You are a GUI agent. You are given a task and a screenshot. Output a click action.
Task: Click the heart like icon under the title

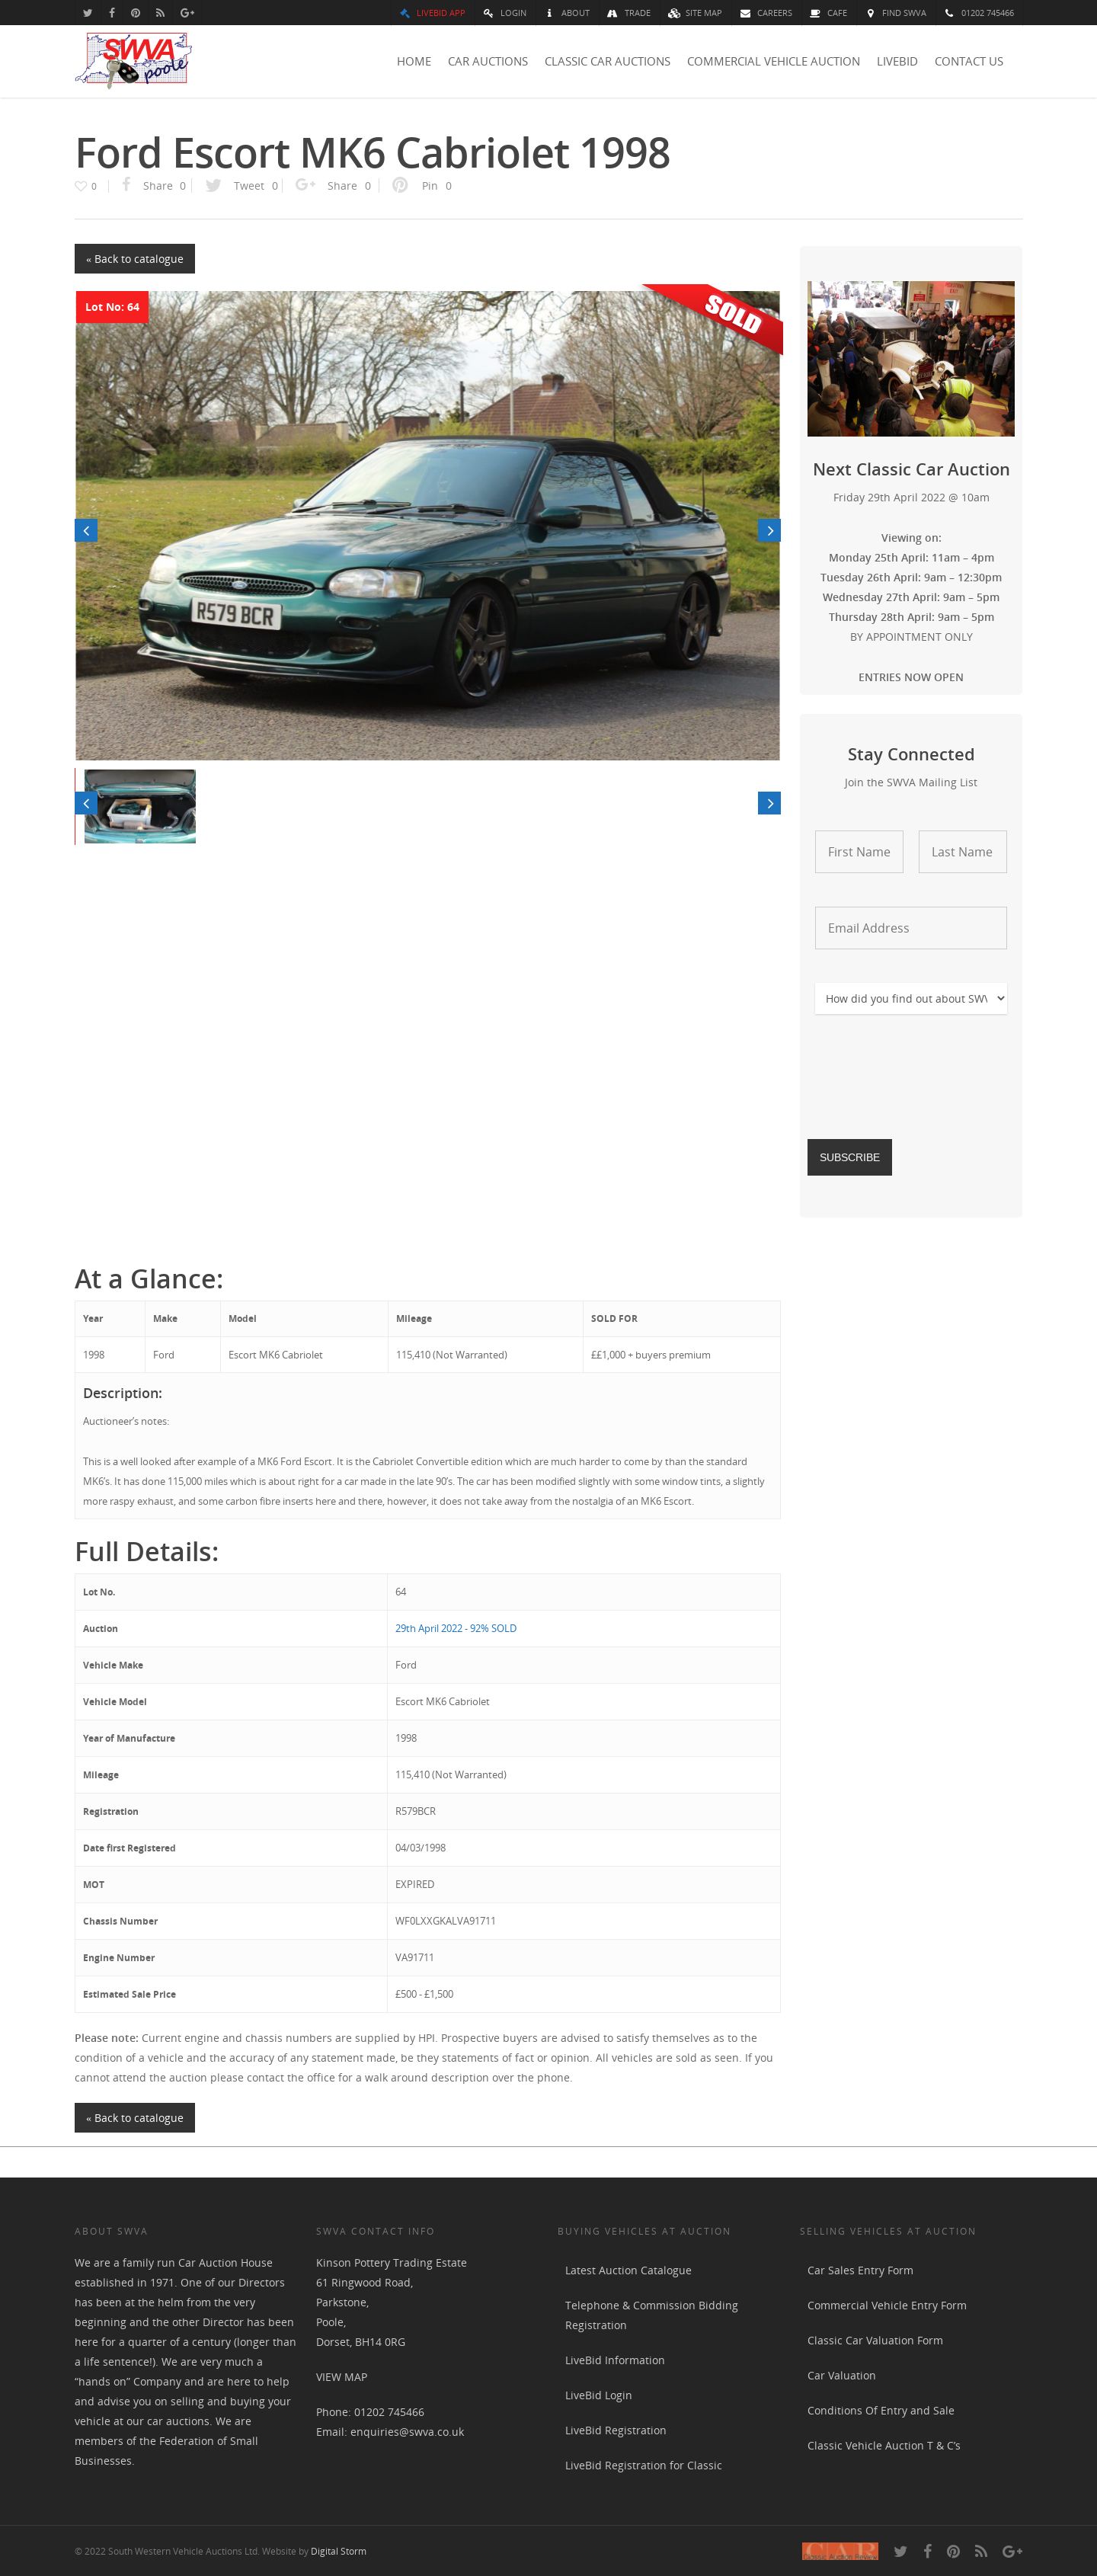click(81, 186)
